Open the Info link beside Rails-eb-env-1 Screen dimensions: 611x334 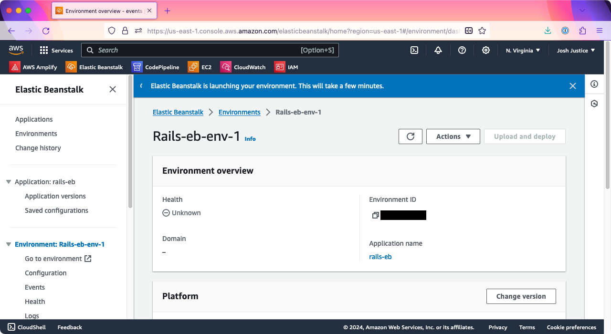pyautogui.click(x=250, y=139)
